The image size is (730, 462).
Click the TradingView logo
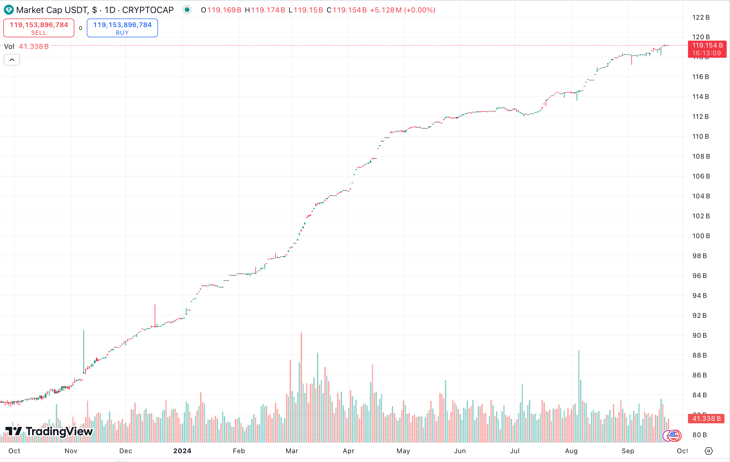[x=49, y=431]
